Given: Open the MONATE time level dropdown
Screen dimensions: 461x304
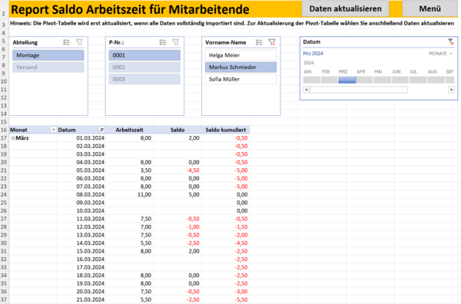Looking at the screenshot, I should tap(440, 54).
